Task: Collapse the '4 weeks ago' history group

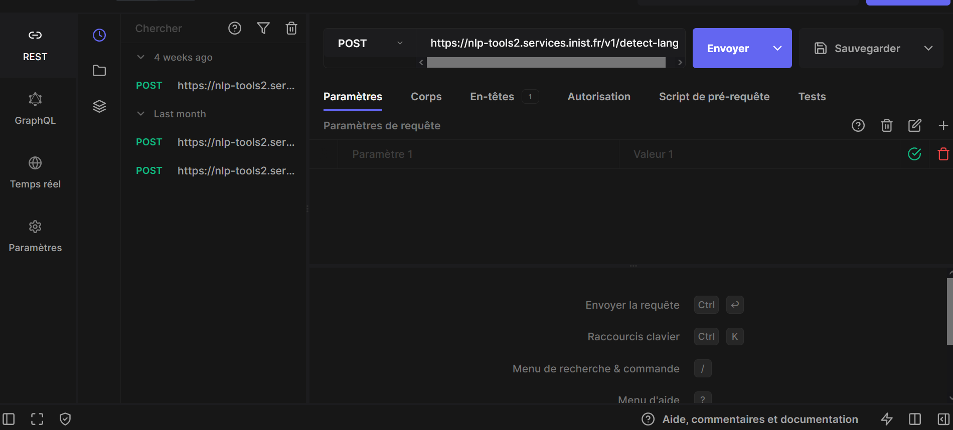Action: click(x=141, y=57)
